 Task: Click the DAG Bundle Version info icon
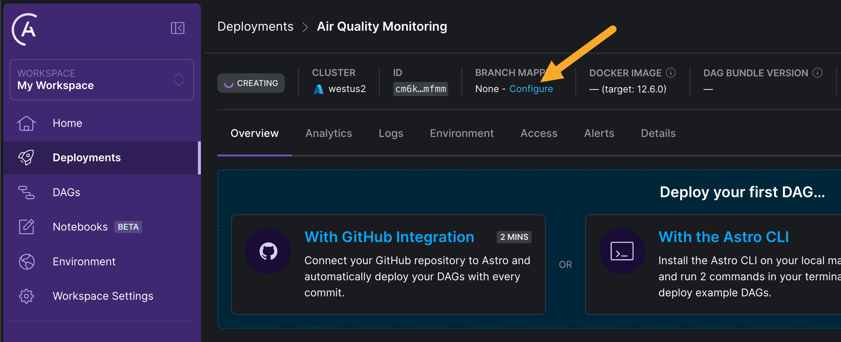(x=817, y=73)
